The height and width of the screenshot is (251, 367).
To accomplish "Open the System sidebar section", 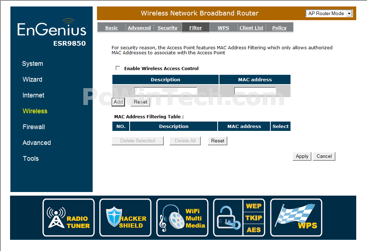I will click(x=32, y=64).
